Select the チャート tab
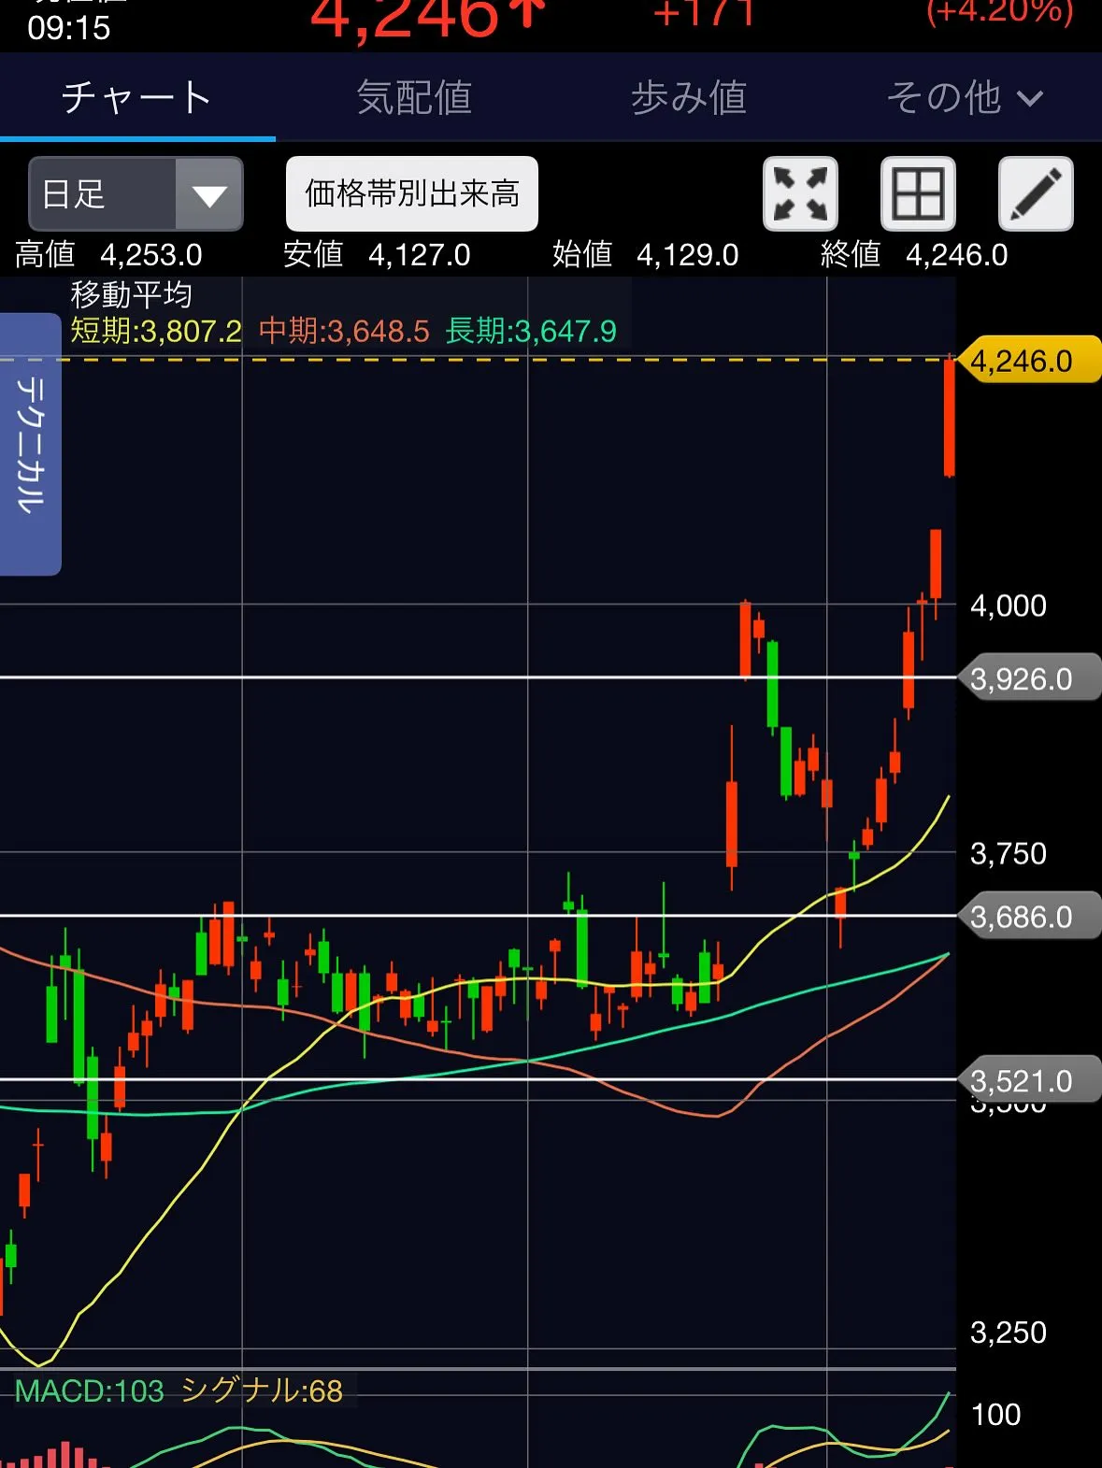 (136, 98)
